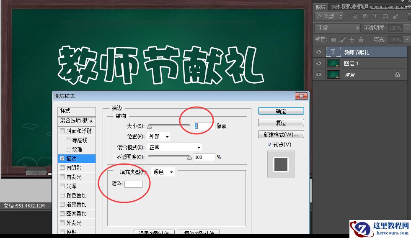Enable the 外发光 checkbox
The width and height of the screenshot is (411, 238).
62,223
